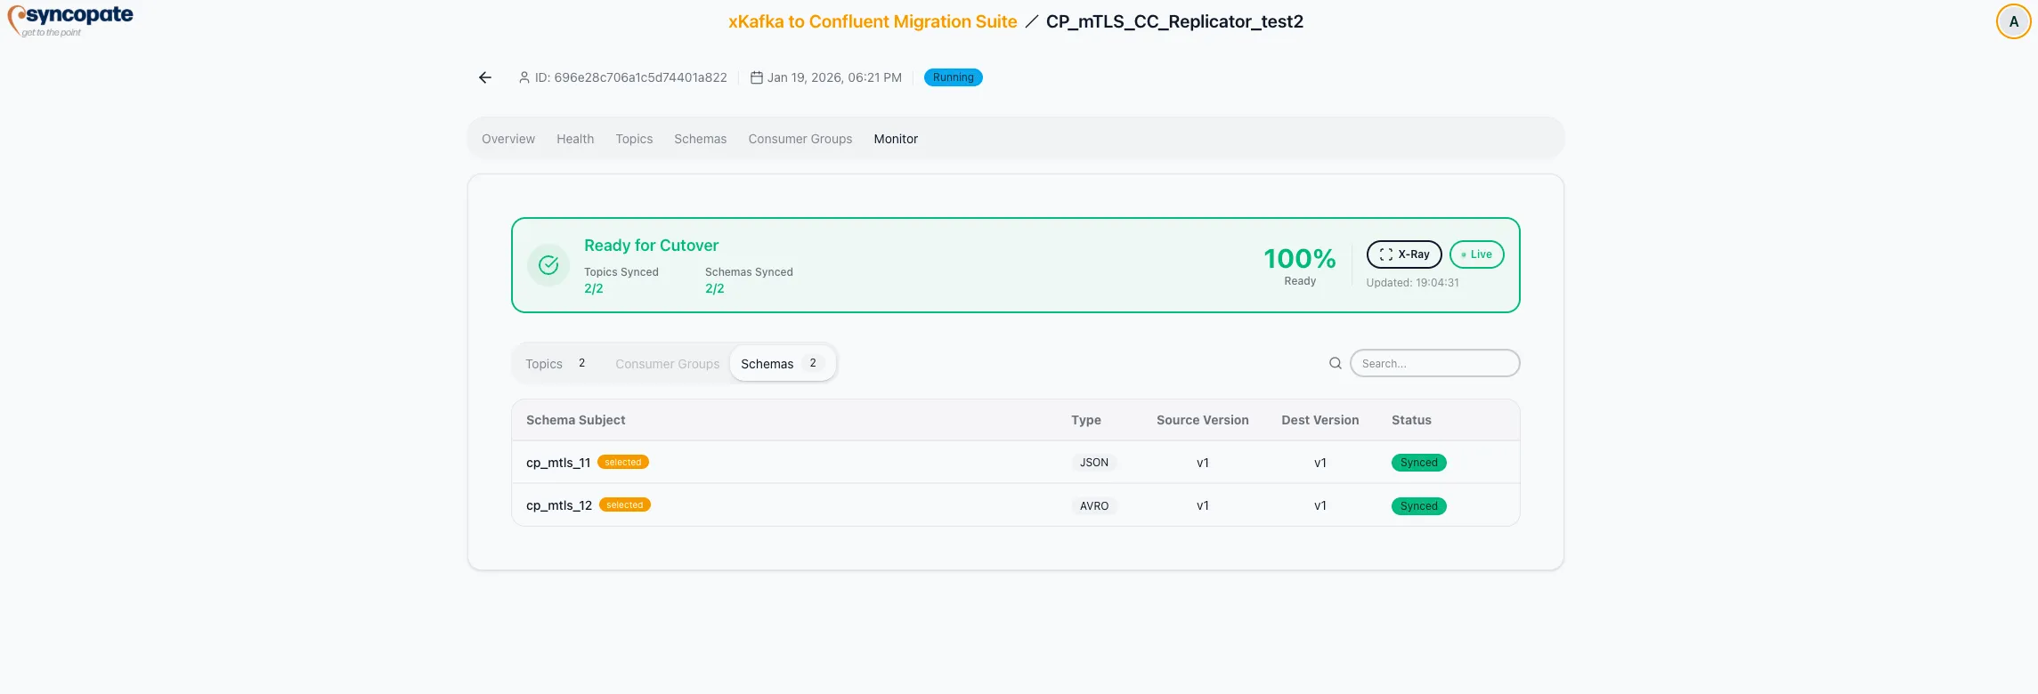The height and width of the screenshot is (694, 2038).
Task: Click the Dest Version column header
Action: pyautogui.click(x=1320, y=420)
